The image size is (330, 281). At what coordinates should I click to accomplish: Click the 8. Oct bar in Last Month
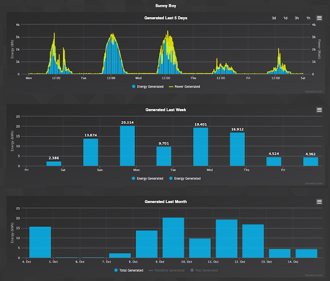point(147,244)
